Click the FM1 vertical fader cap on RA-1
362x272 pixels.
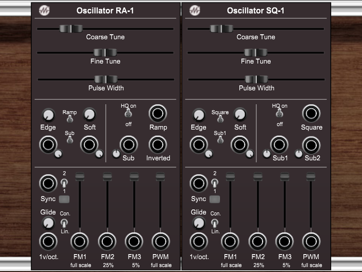[x=80, y=177]
